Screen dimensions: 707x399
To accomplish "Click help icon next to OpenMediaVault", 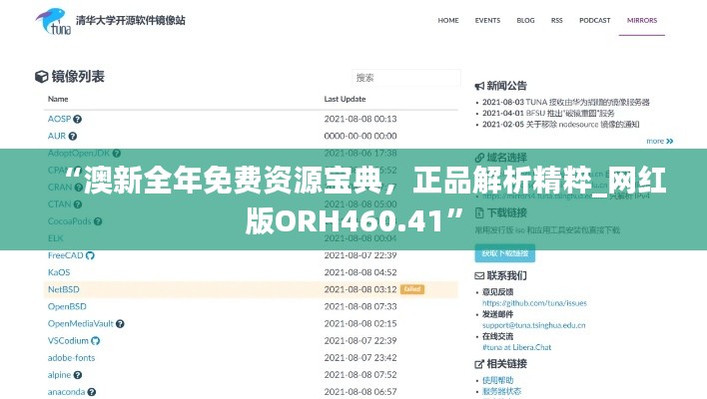I will click(x=122, y=323).
